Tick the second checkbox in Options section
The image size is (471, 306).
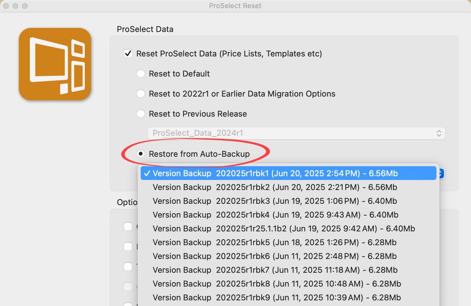(x=128, y=246)
